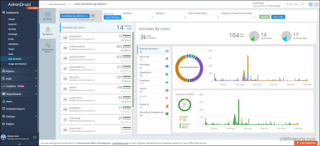Viewport: 320px width, 146px height.
Task: Open the Security dashboard
Action: click(x=12, y=29)
